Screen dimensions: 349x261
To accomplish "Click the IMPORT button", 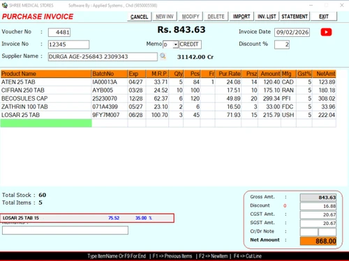I will coord(242,17).
